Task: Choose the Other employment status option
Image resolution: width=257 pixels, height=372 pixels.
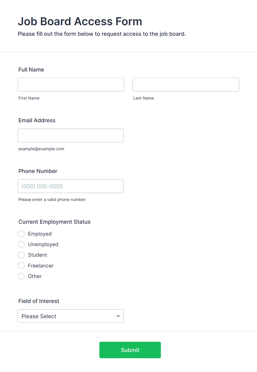Action: (21, 276)
